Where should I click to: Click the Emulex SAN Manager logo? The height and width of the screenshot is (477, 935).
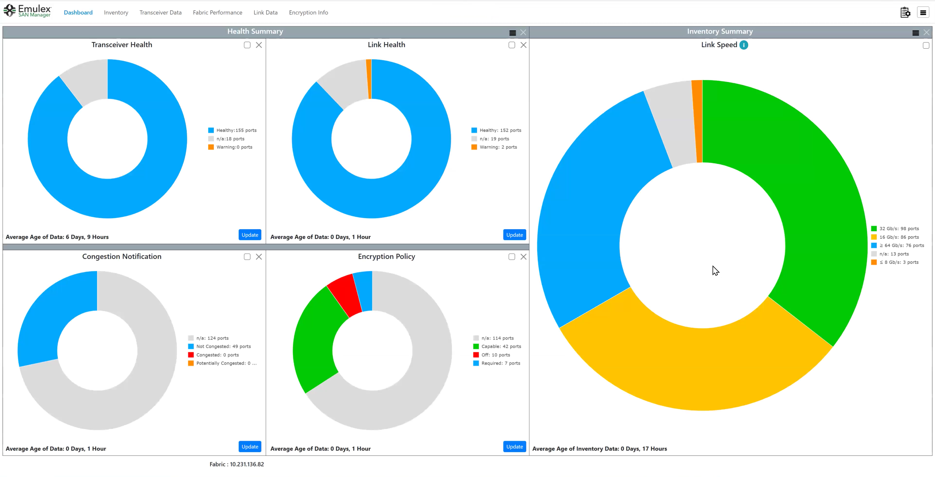tap(27, 11)
